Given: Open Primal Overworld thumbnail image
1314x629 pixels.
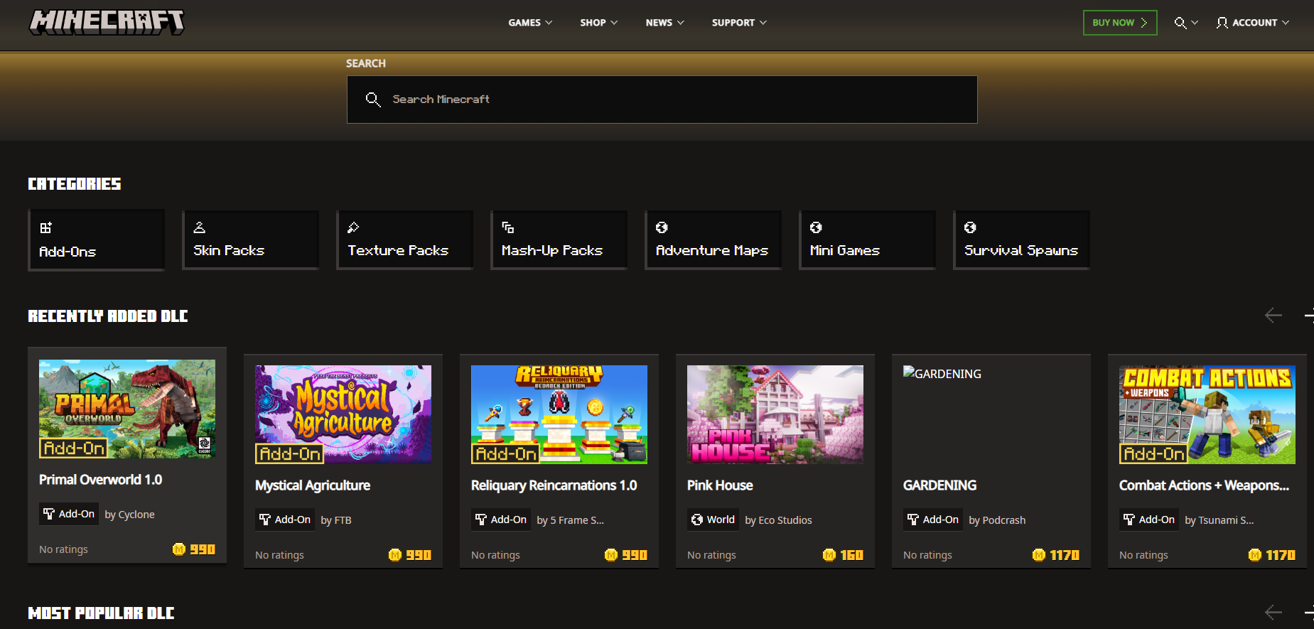Looking at the screenshot, I should point(127,409).
